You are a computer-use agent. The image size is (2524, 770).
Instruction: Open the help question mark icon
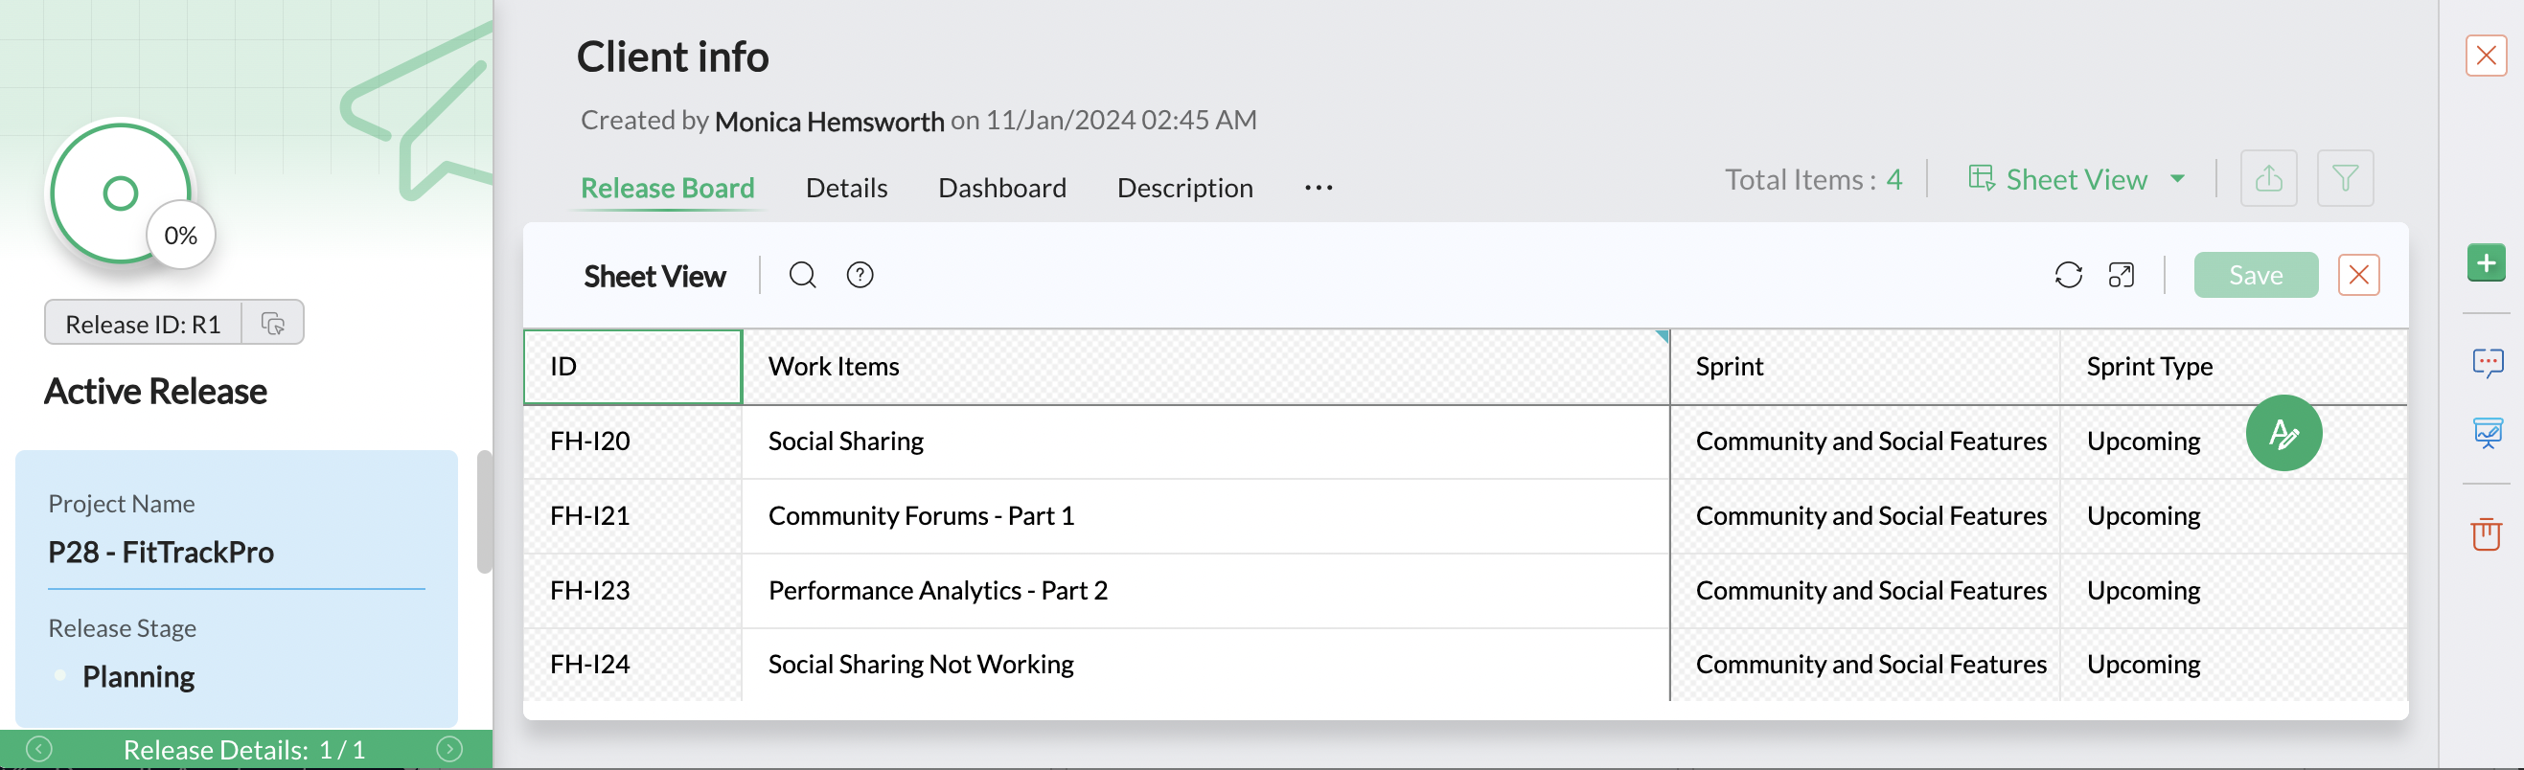860,275
